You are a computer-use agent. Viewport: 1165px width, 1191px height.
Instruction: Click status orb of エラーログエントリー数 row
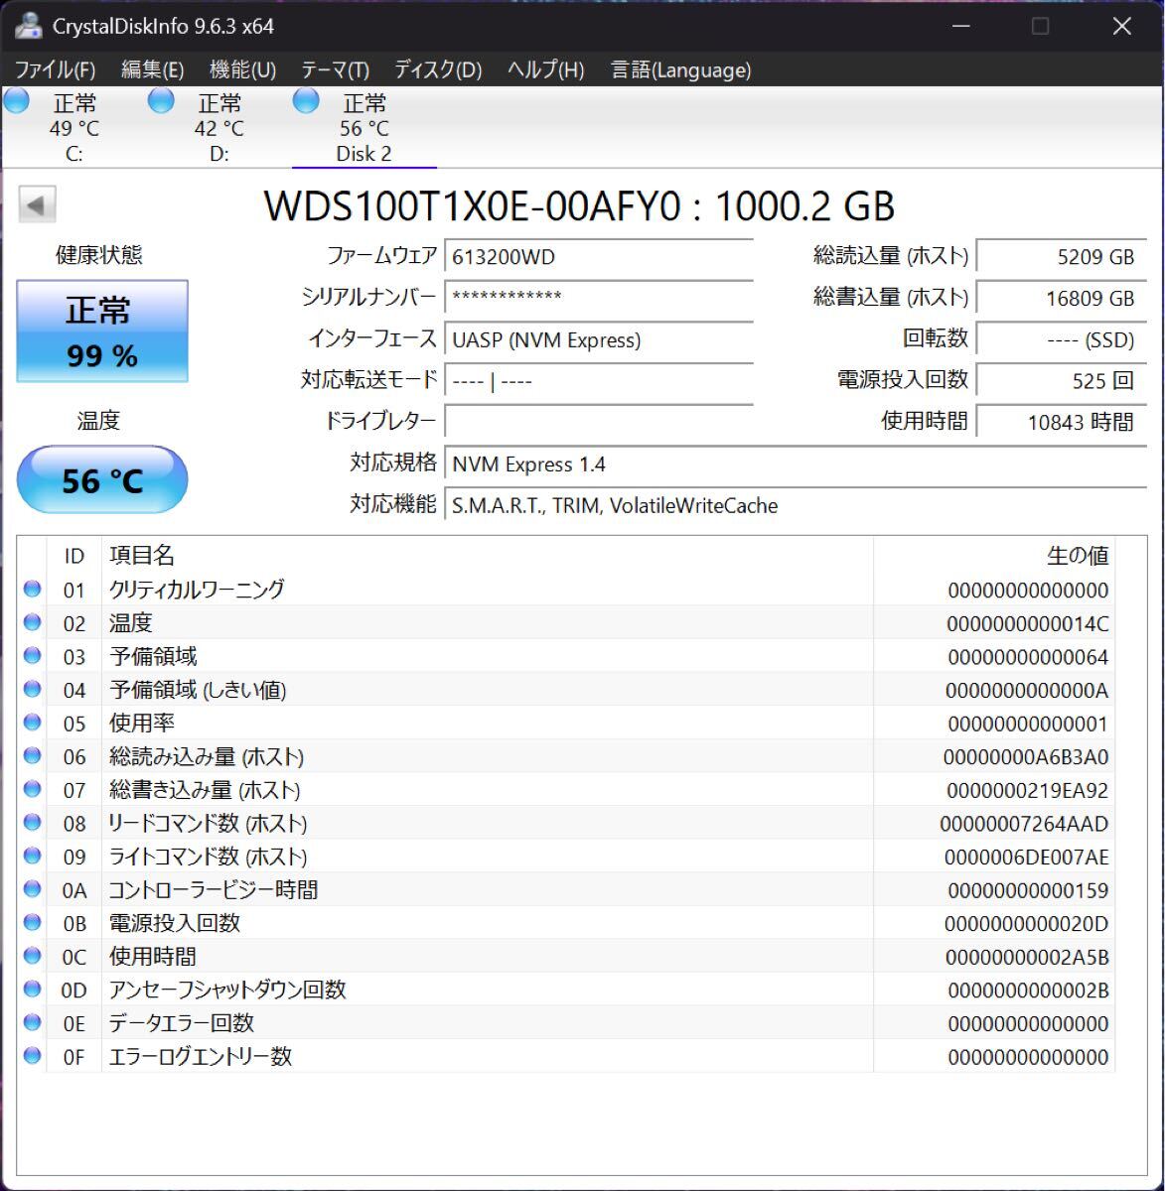pyautogui.click(x=33, y=1055)
